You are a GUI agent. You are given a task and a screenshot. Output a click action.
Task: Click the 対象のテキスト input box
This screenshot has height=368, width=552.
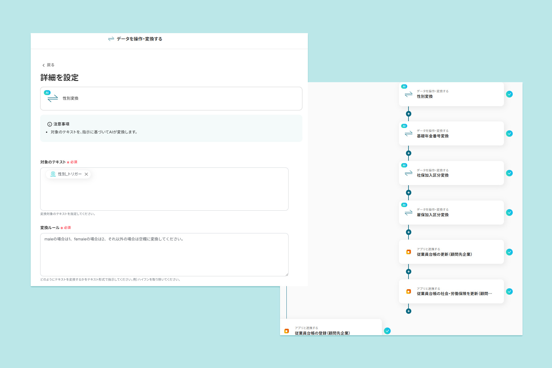click(164, 193)
